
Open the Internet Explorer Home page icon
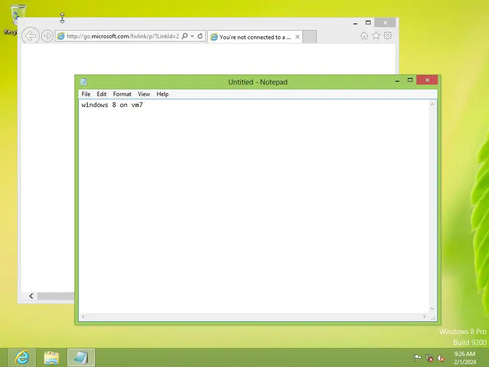364,35
